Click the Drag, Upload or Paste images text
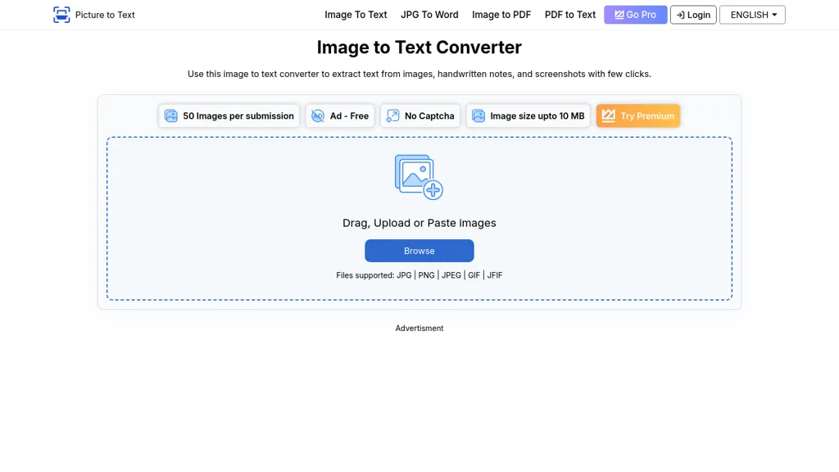This screenshot has height=472, width=839. (419, 223)
